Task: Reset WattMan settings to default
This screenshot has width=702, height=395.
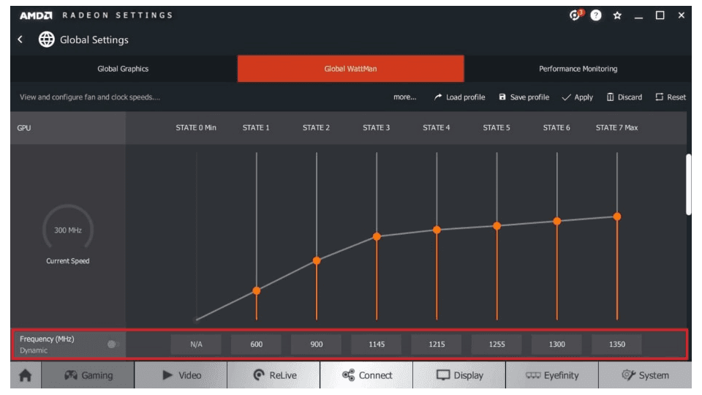Action: [671, 97]
